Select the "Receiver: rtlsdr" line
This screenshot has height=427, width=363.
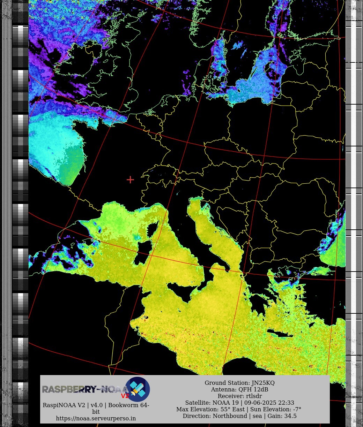click(239, 396)
